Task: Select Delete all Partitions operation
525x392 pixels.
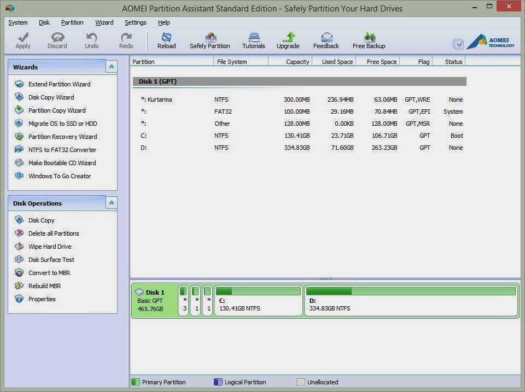Action: click(x=54, y=233)
